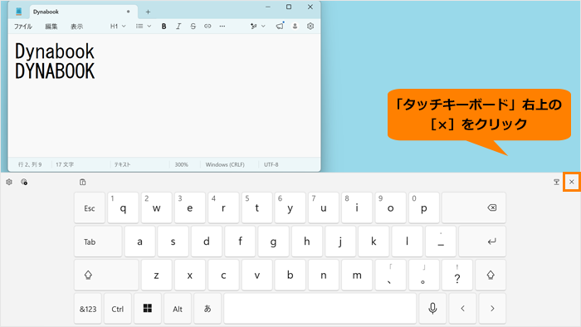Open the clipboard icon above the keyboard
The height and width of the screenshot is (327, 581).
(83, 182)
